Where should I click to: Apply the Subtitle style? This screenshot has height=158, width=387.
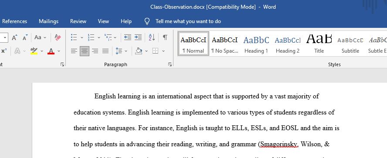tap(350, 44)
